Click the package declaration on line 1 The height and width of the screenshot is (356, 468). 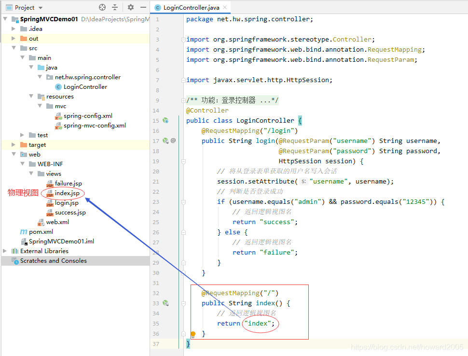pos(249,19)
